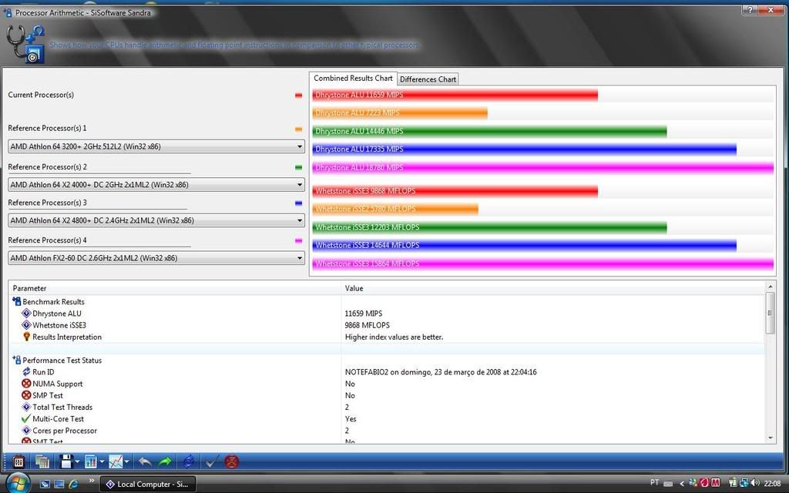Click the Parameter column header
789x493 pixels.
174,288
